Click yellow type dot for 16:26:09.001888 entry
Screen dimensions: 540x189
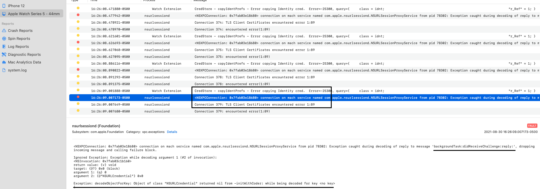click(78, 90)
